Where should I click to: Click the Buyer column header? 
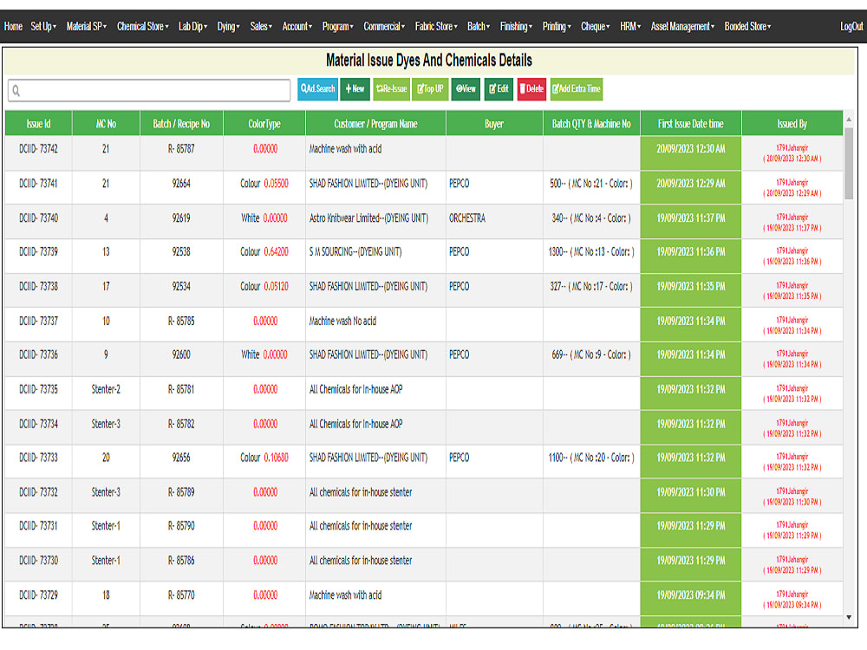(494, 123)
